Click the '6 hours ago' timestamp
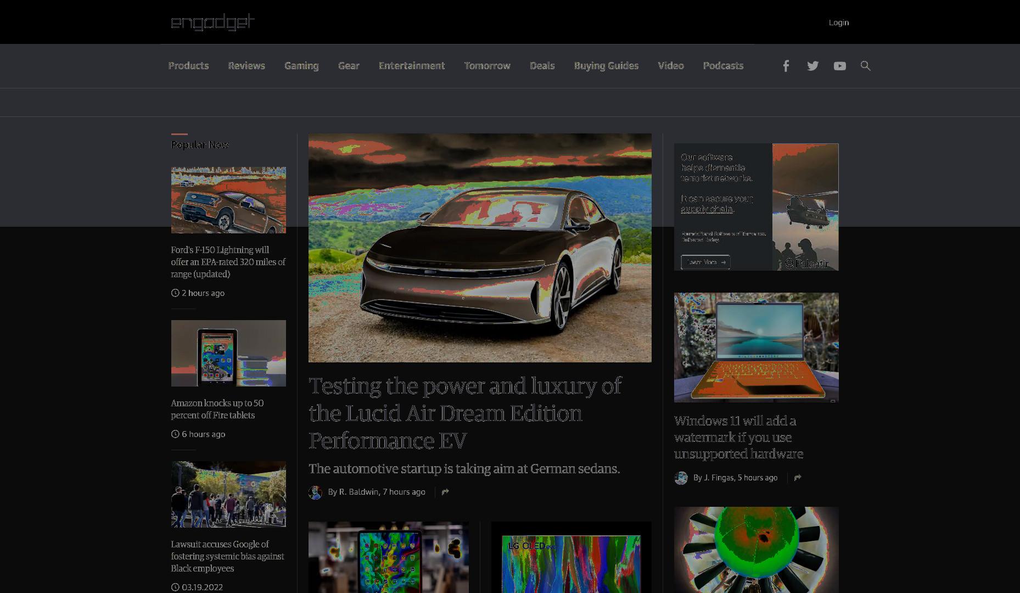 pyautogui.click(x=204, y=434)
